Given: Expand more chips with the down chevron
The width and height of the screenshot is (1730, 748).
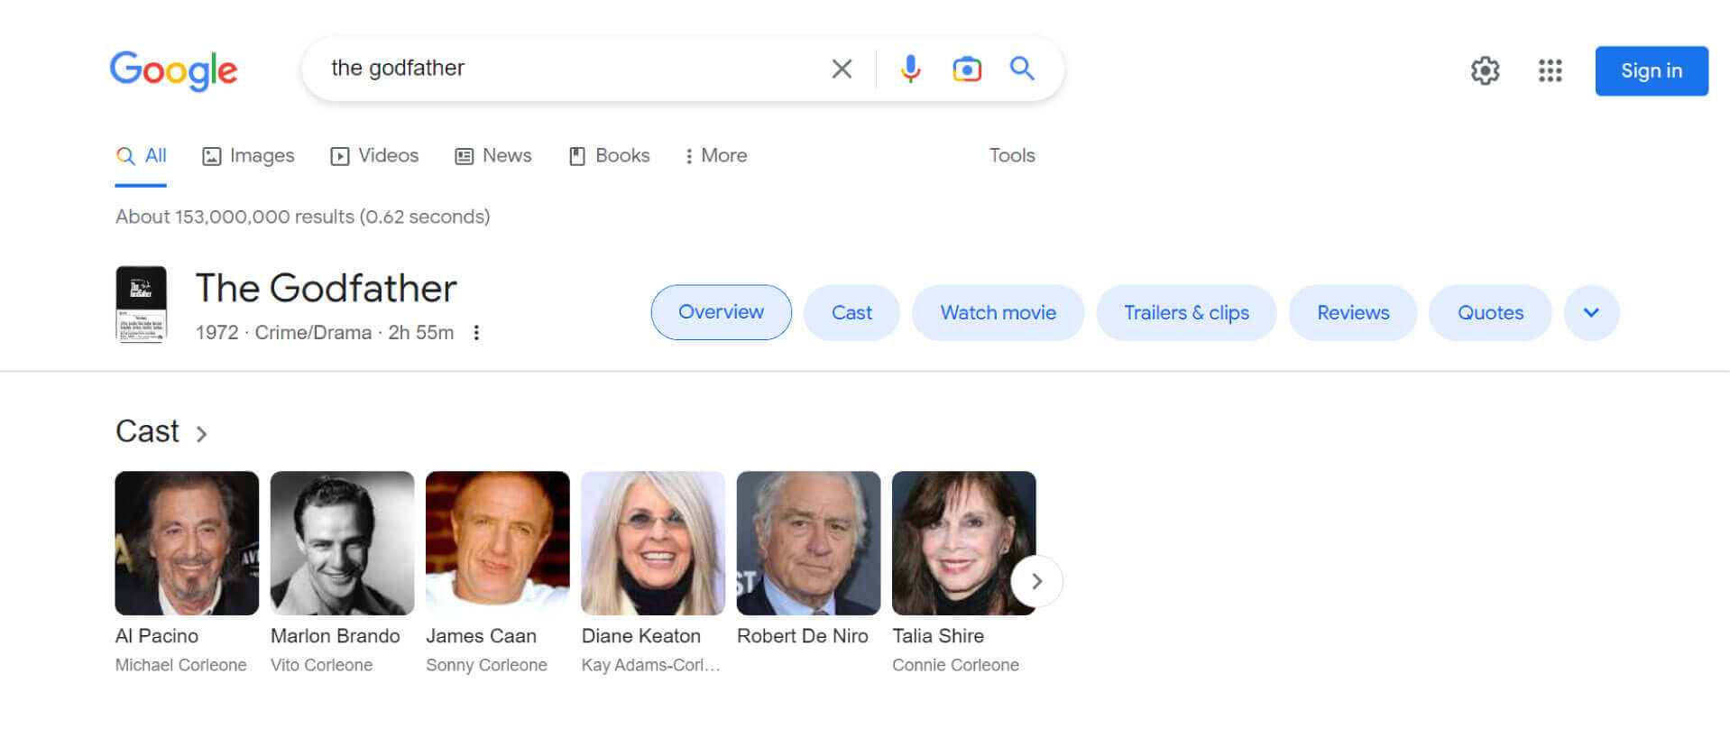Looking at the screenshot, I should tap(1591, 312).
